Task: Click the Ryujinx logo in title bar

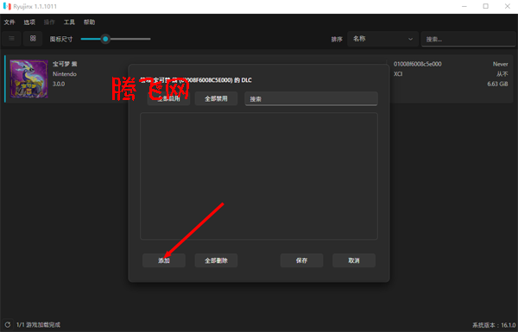Action: 7,6
